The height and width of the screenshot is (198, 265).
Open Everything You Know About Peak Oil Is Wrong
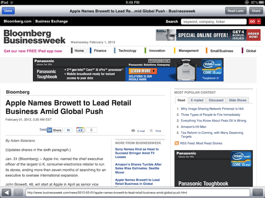[213, 121]
